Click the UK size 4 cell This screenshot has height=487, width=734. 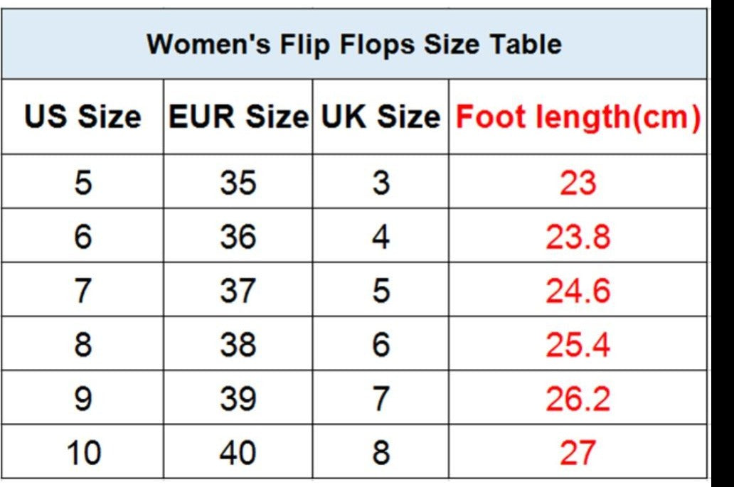click(381, 237)
